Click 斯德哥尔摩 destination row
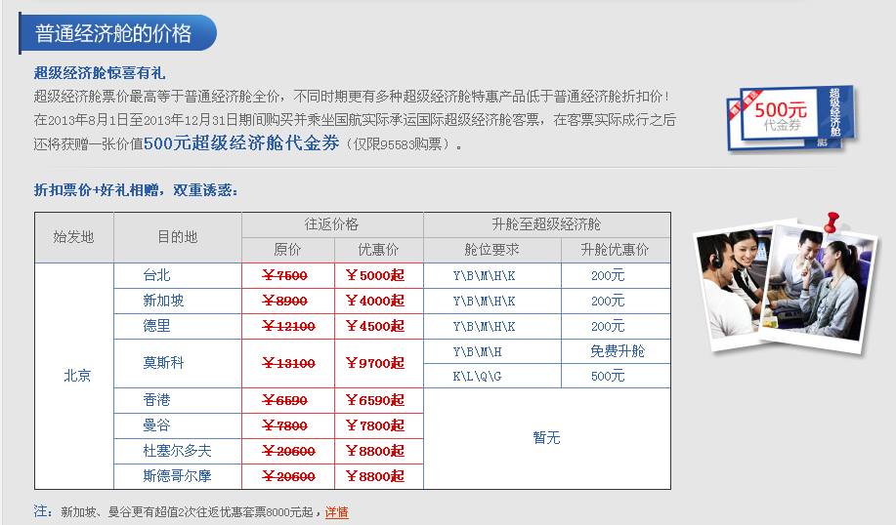896x525 pixels. 176,476
